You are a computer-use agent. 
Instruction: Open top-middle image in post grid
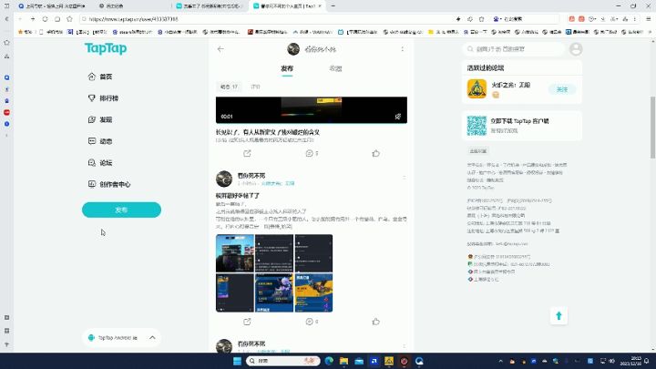(274, 253)
